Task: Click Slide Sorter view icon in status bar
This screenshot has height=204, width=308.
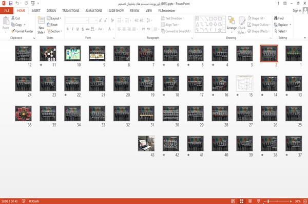Action: coord(242,201)
